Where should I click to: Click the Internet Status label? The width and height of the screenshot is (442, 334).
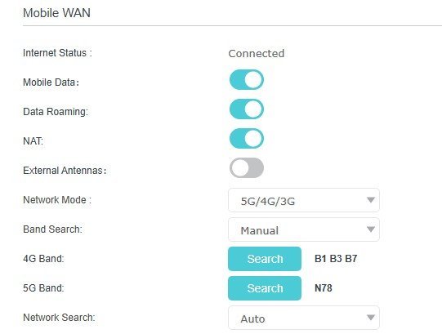pyautogui.click(x=57, y=53)
